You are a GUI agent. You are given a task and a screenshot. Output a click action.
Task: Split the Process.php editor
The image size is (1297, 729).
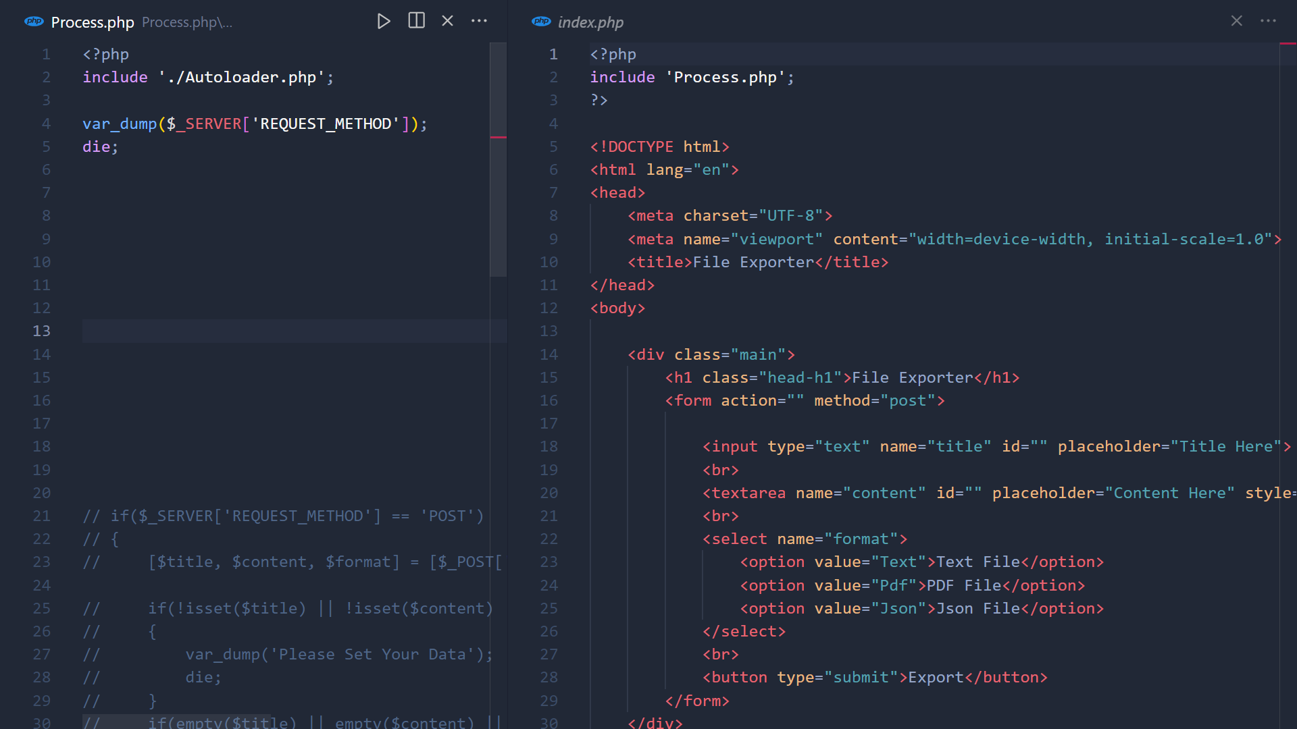click(x=416, y=21)
